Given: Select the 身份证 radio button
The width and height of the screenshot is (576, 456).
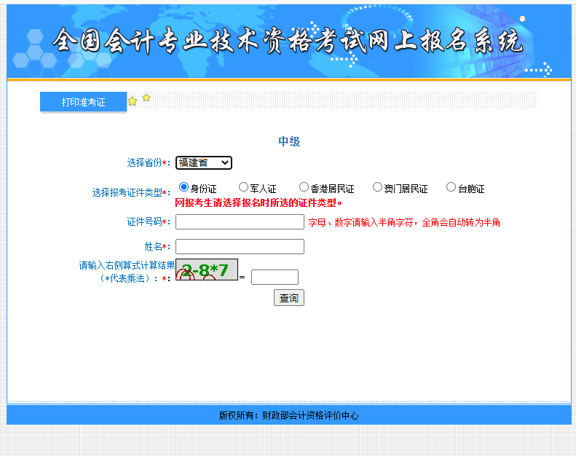Looking at the screenshot, I should coord(184,187).
